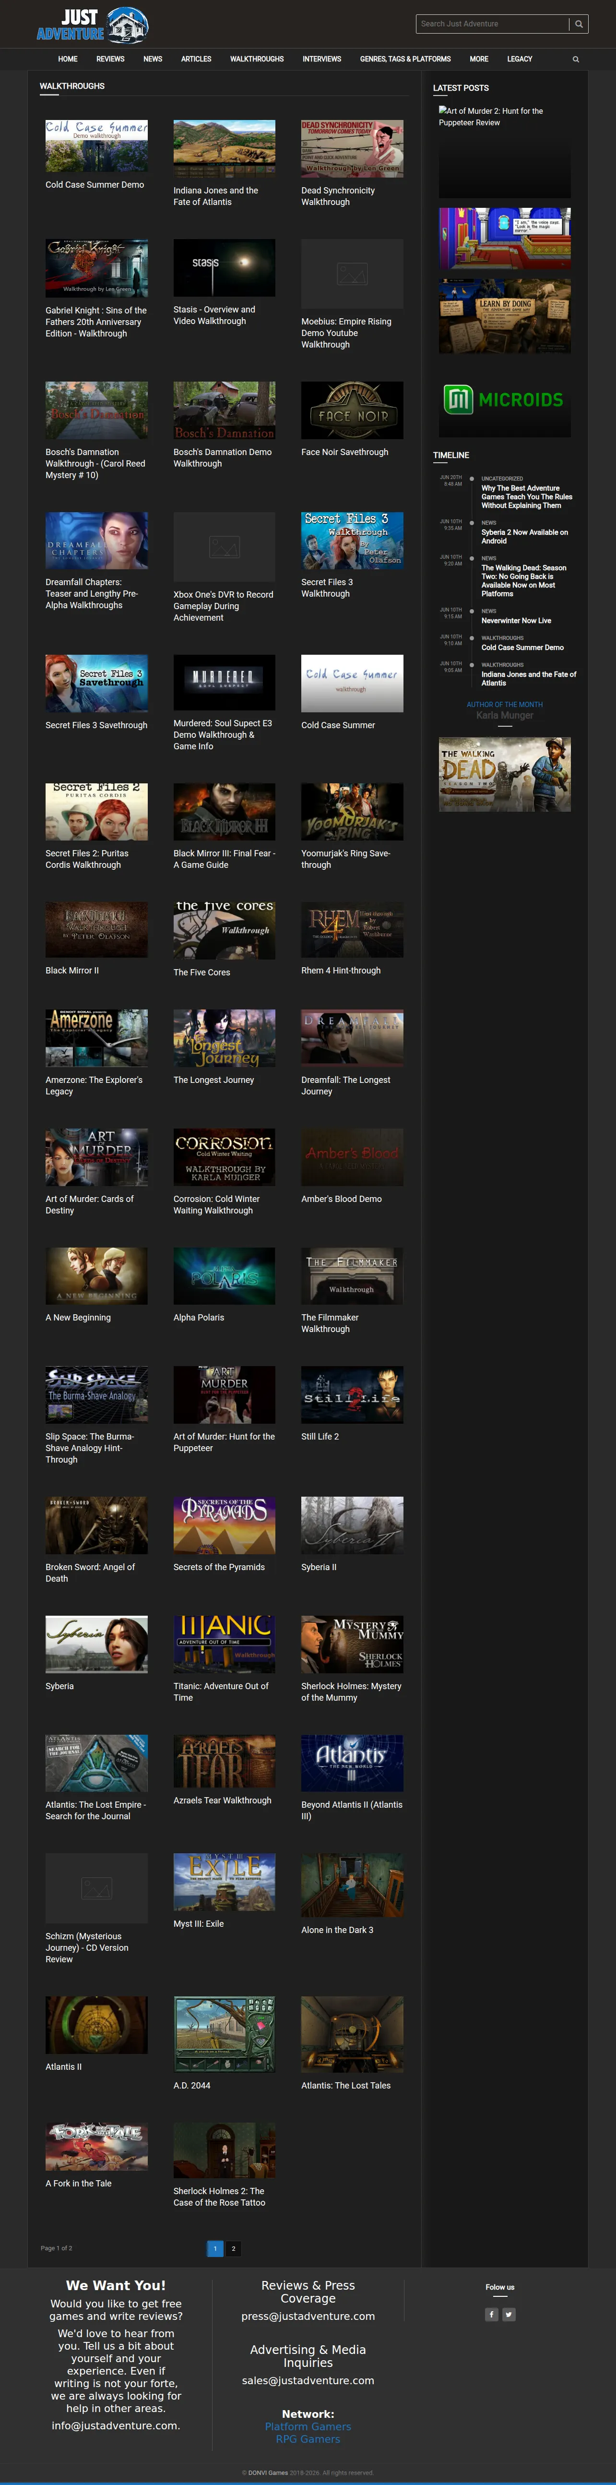Open the Neverwinter Now Live timeline post
Viewport: 616px width, 2485px height.
[516, 620]
